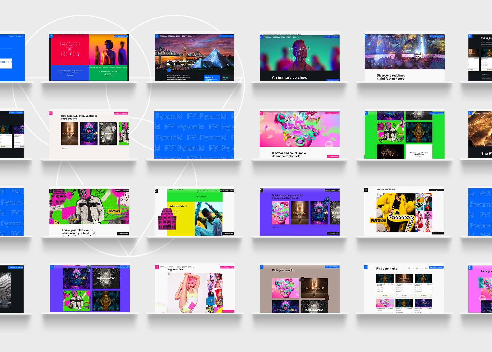Click pink 'Go with your friends' on Candy World screen
The width and height of the screenshot is (492, 352).
(x=333, y=156)
